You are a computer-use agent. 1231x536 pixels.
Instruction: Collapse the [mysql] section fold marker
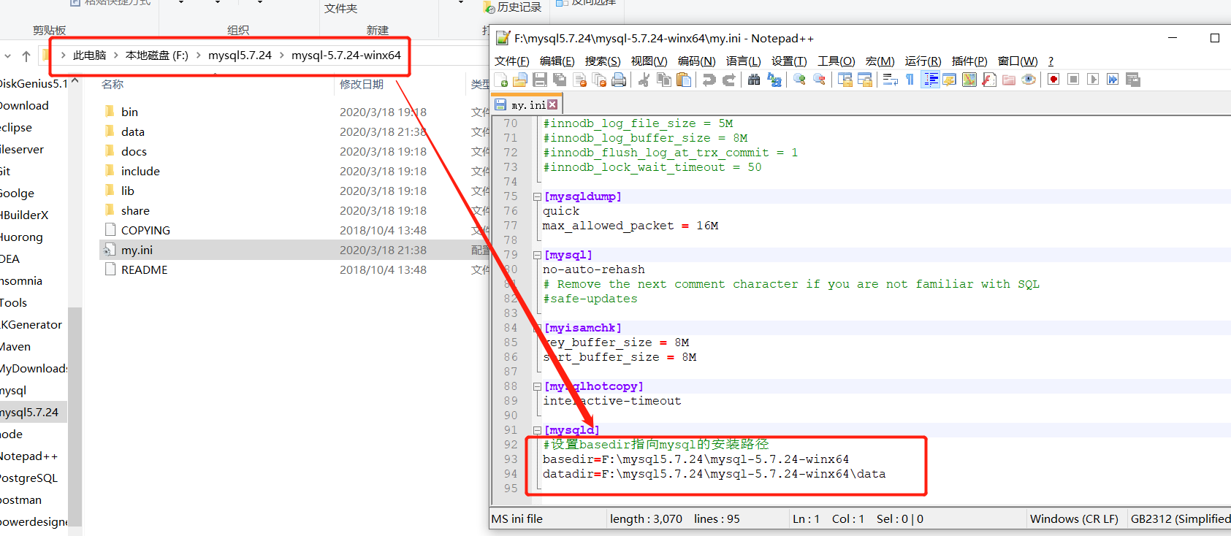point(537,255)
